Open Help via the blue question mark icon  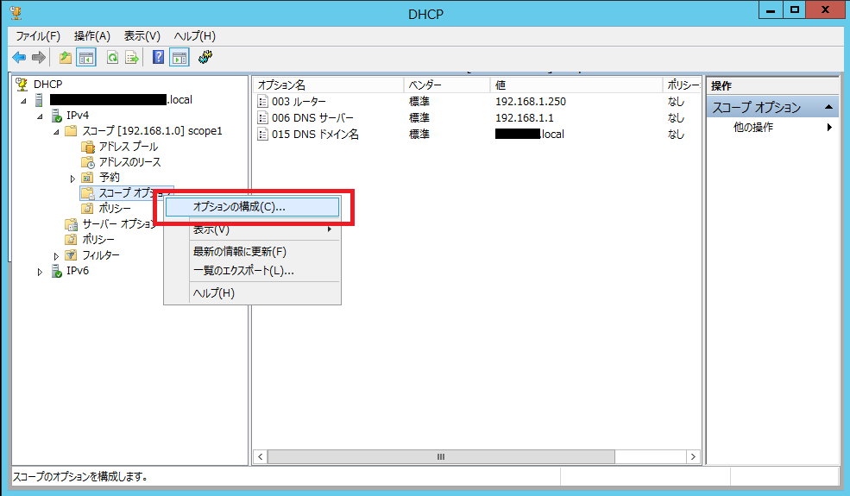tap(158, 58)
